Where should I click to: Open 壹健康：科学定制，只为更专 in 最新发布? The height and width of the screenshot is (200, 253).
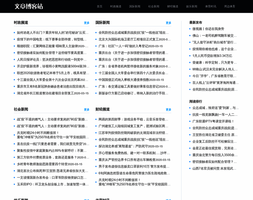(214, 63)
